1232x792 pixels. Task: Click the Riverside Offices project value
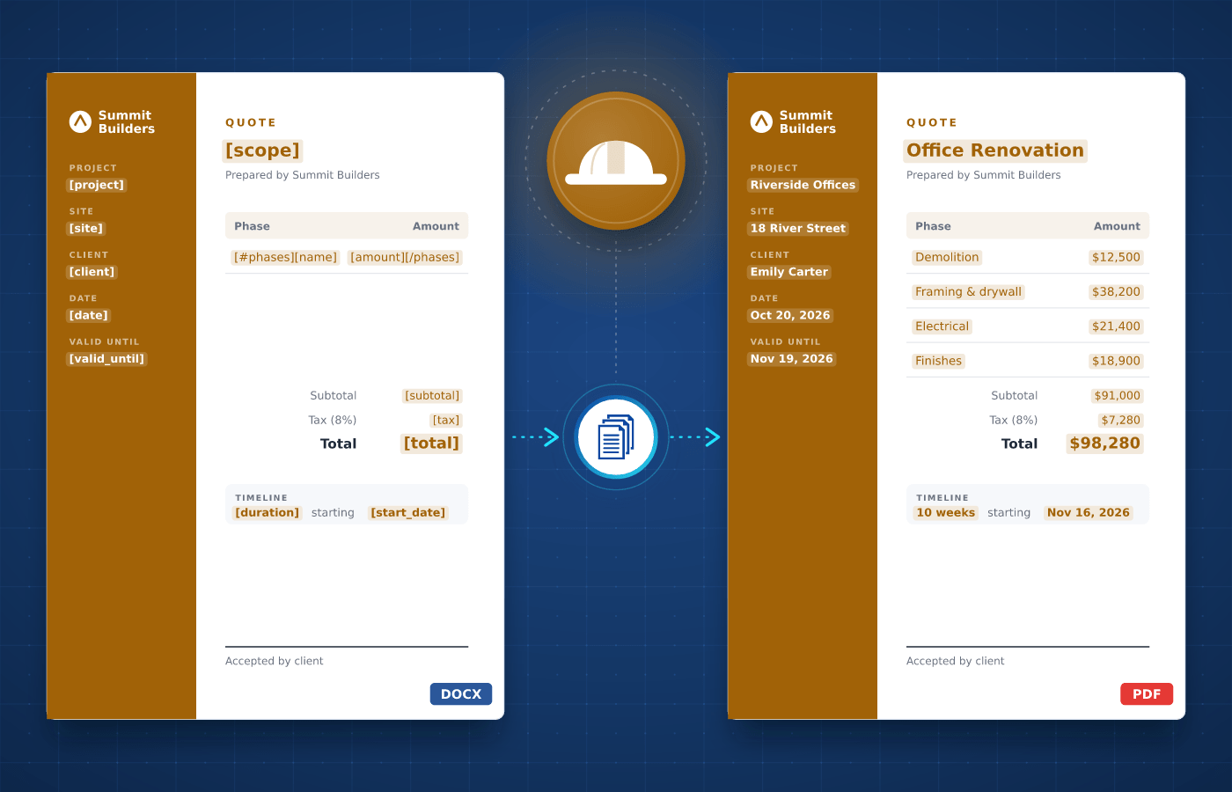(803, 185)
